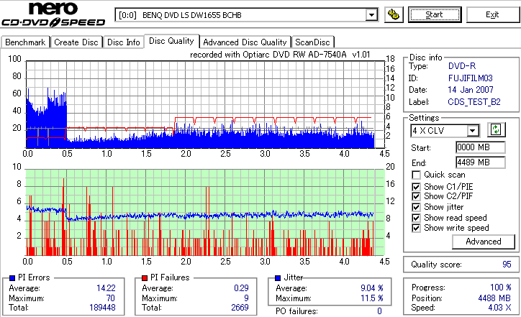Click the PI Errors average 14.22
Viewport: 521px width, 317px height.
point(106,288)
